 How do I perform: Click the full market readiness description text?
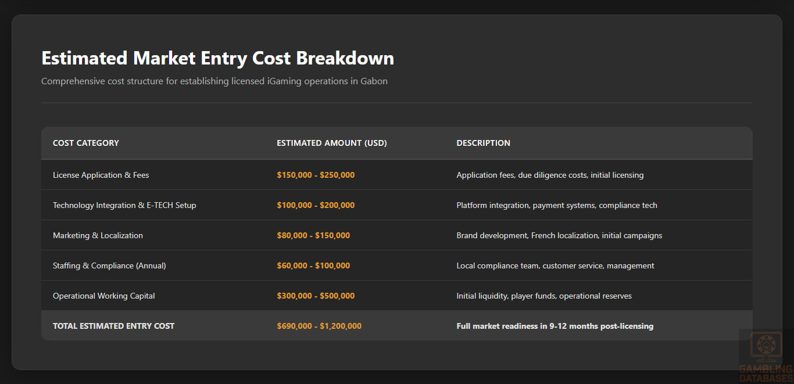click(555, 326)
